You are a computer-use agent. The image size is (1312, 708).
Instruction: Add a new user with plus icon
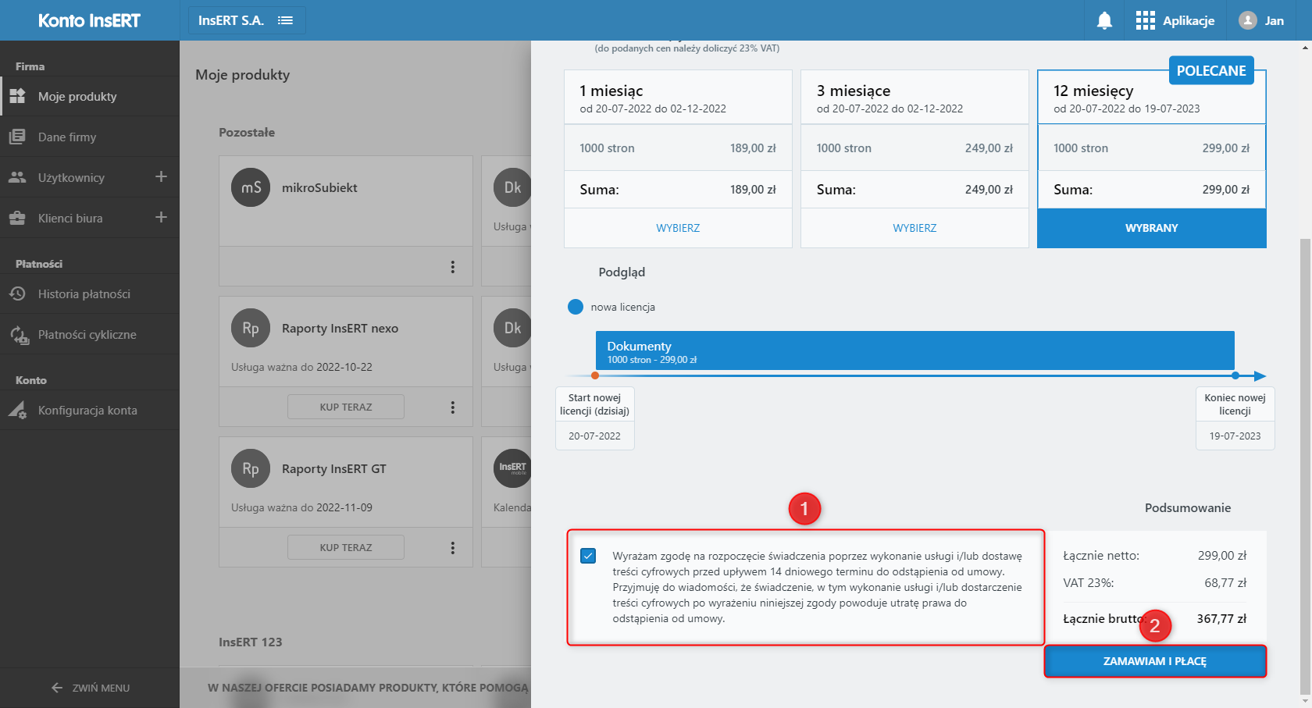[161, 177]
